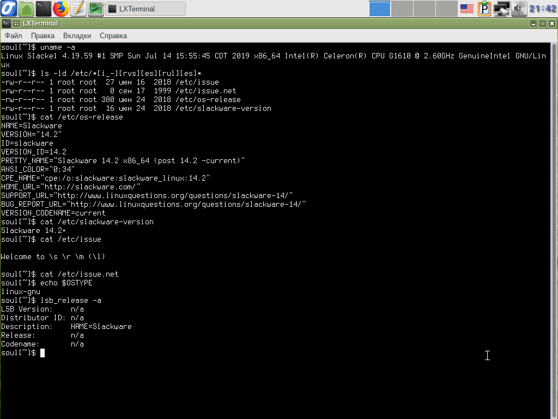Click the terminal vertical scrollbar

click(x=554, y=231)
